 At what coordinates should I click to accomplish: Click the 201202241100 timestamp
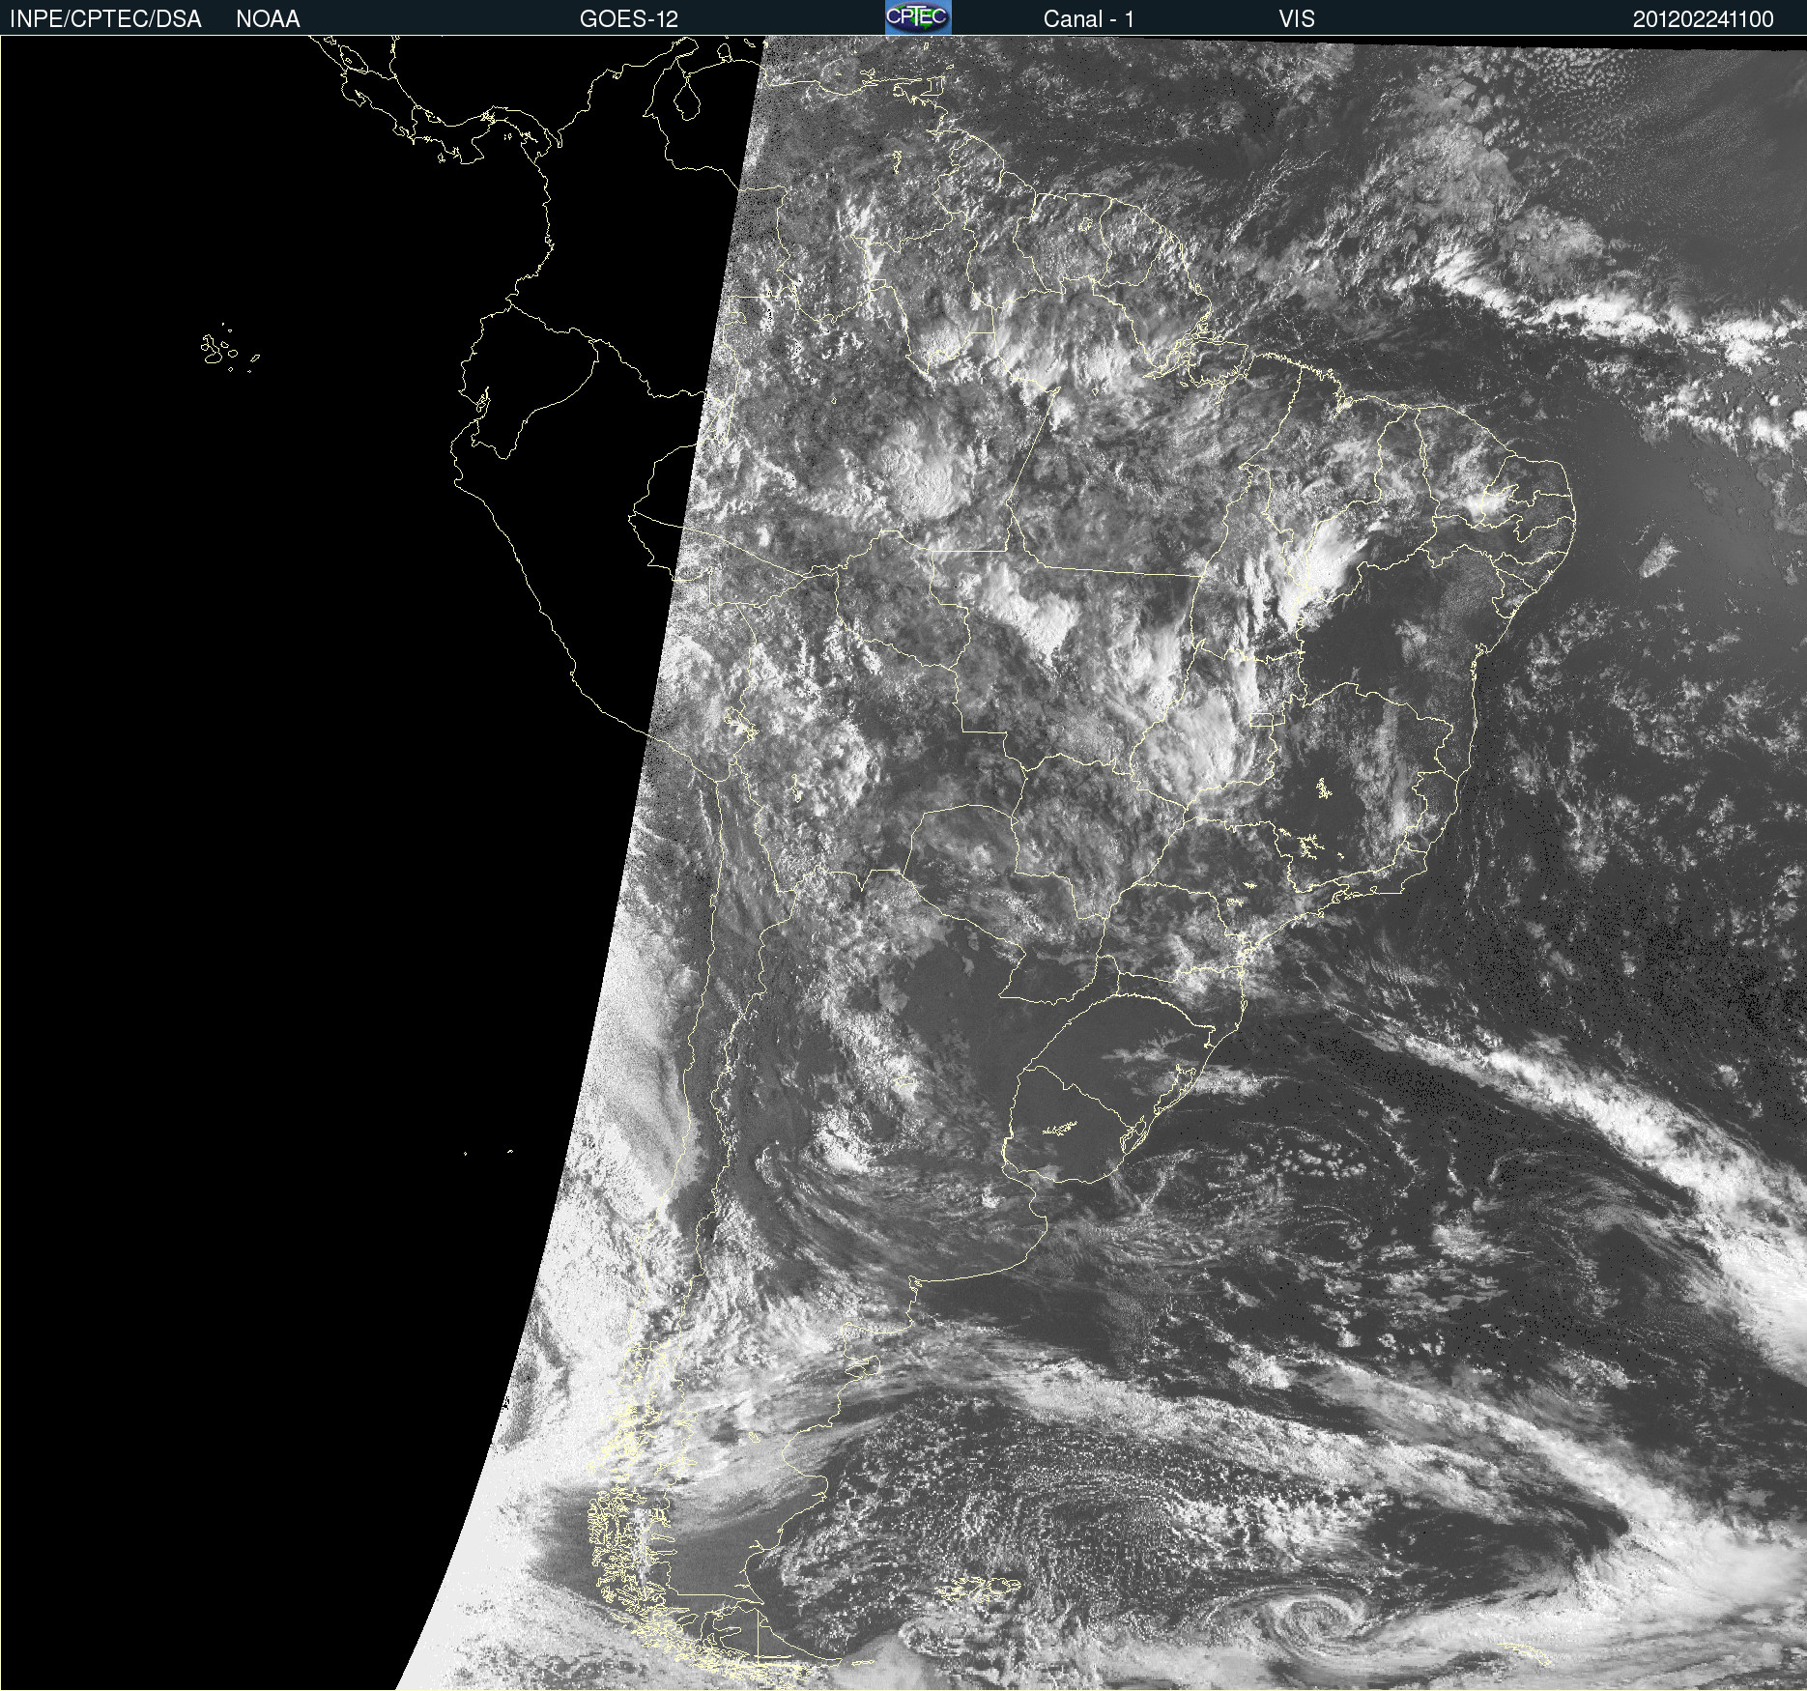tap(1704, 19)
